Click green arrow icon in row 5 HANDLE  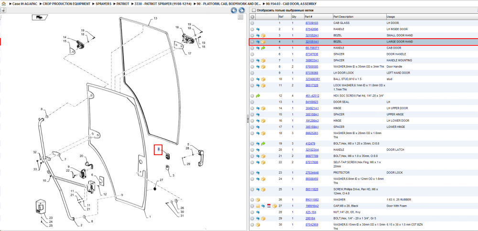[263, 48]
